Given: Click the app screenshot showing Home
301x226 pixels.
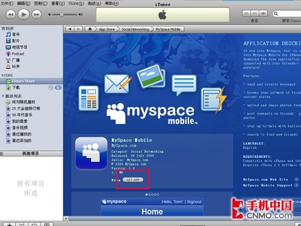Looking at the screenshot, I should [x=152, y=207].
